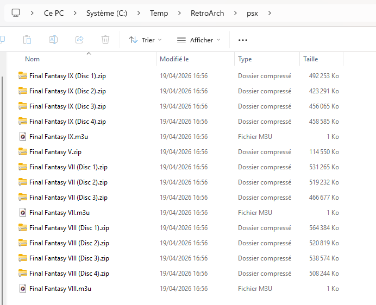Open the Afficher view dropdown
The image size is (376, 305).
(199, 40)
